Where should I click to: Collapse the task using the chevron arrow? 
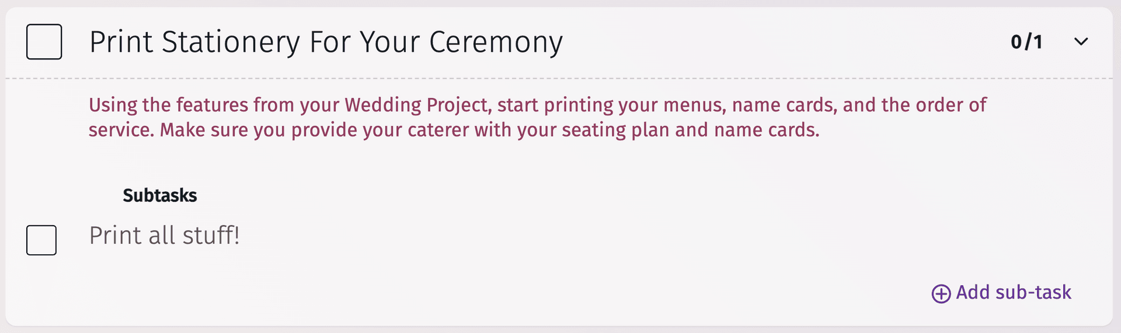pos(1081,41)
